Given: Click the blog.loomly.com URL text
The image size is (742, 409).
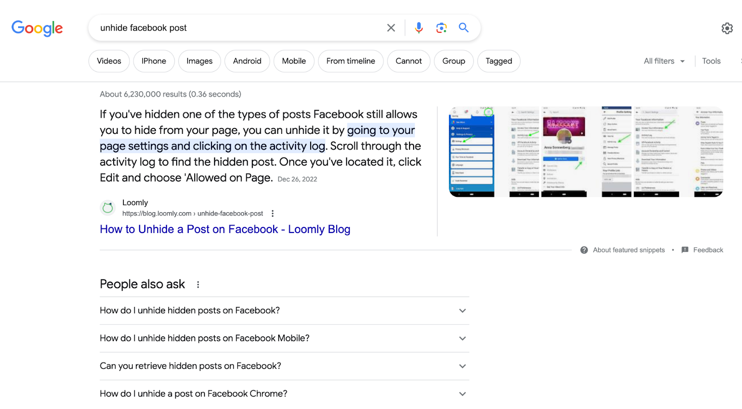Looking at the screenshot, I should click(x=192, y=214).
